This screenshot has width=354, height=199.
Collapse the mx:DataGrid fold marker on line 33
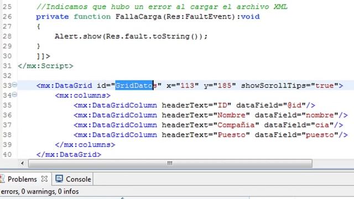pos(14,85)
